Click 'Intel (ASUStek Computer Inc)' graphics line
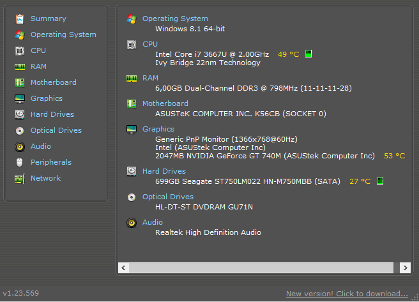 (210, 147)
